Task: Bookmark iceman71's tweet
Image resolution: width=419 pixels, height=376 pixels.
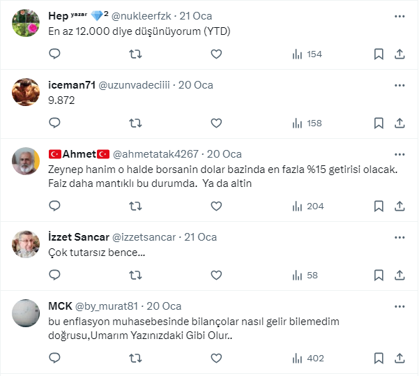Action: click(379, 123)
